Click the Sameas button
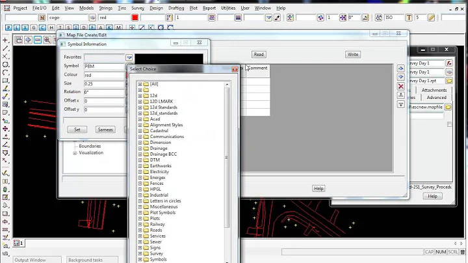 coord(105,130)
